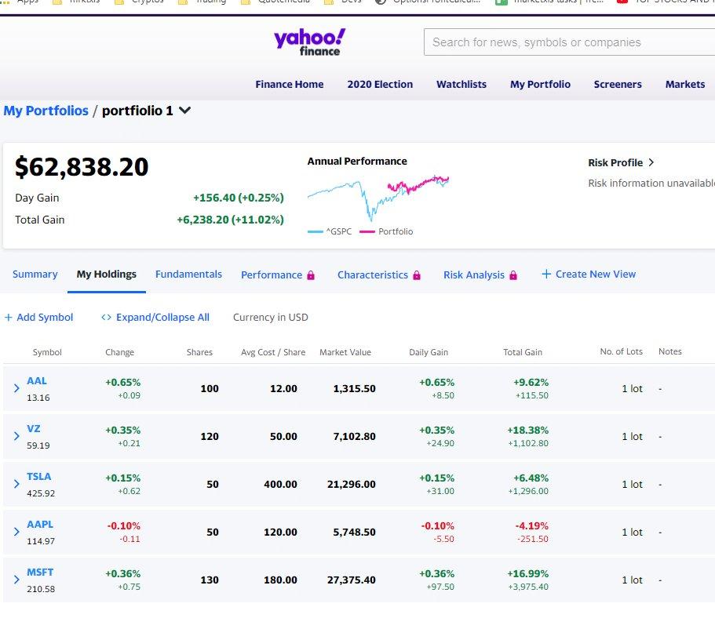This screenshot has height=618, width=715.
Task: Open the TSLA symbol link
Action: [x=39, y=476]
